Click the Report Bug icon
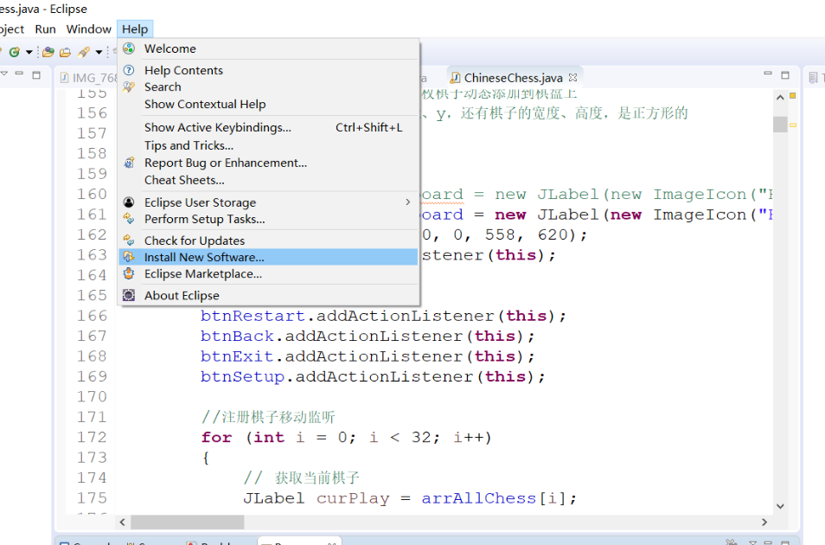The height and width of the screenshot is (545, 825). pos(129,163)
